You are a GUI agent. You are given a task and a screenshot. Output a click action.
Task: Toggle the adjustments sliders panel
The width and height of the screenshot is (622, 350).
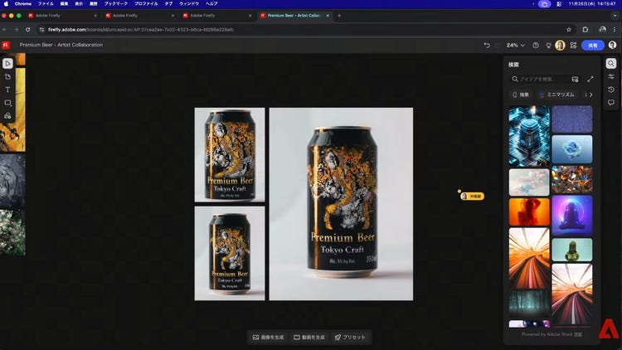coord(611,76)
